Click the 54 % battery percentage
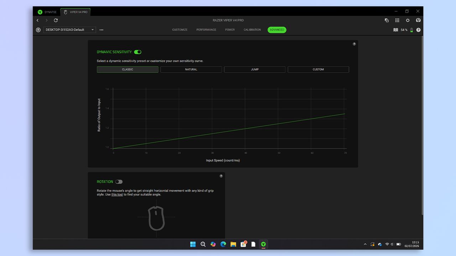Screen dimensions: 456x256 pyautogui.click(x=404, y=30)
